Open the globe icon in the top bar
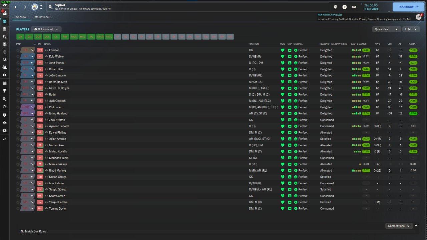Viewport: 427px width, 240px height. [x=336, y=7]
